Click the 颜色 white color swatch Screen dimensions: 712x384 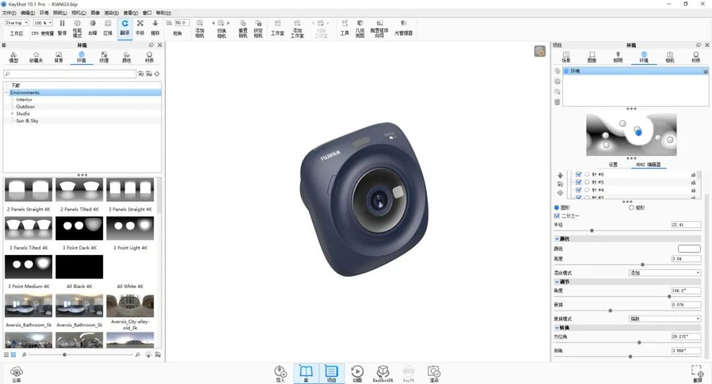690,248
